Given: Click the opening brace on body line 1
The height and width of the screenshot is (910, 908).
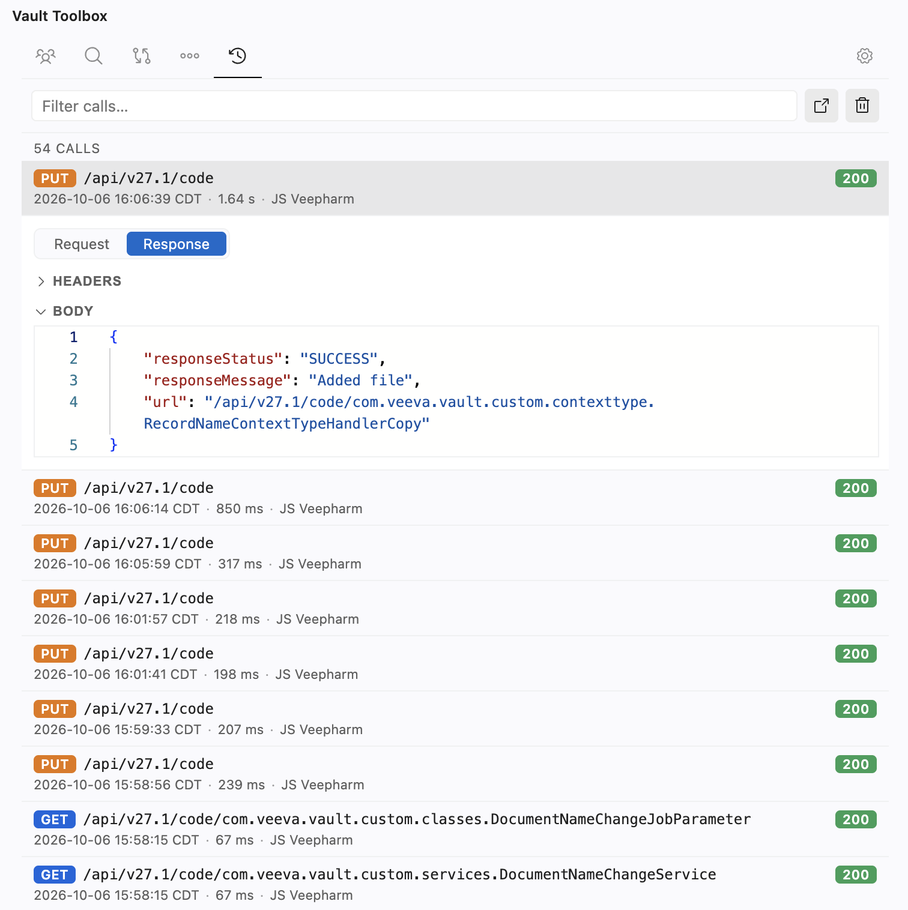Looking at the screenshot, I should click(114, 337).
